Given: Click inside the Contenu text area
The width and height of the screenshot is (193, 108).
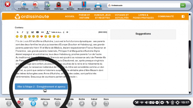Looking at the screenshot, I should point(61,59).
